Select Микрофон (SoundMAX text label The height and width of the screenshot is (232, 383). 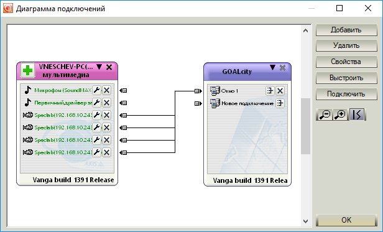[x=63, y=90]
